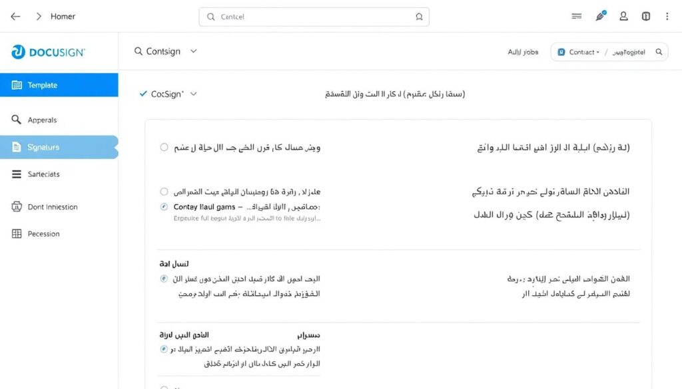Click the bell icon inside the top search field
The width and height of the screenshot is (682, 389).
[419, 17]
